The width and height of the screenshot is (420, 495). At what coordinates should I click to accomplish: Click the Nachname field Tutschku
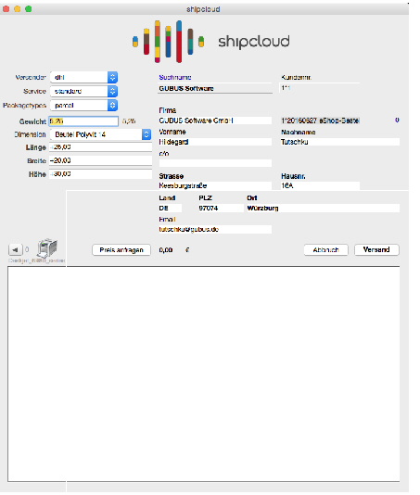point(339,142)
